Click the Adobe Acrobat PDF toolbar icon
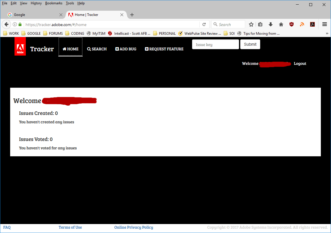Screen dimensions: 331x233 [312, 24]
